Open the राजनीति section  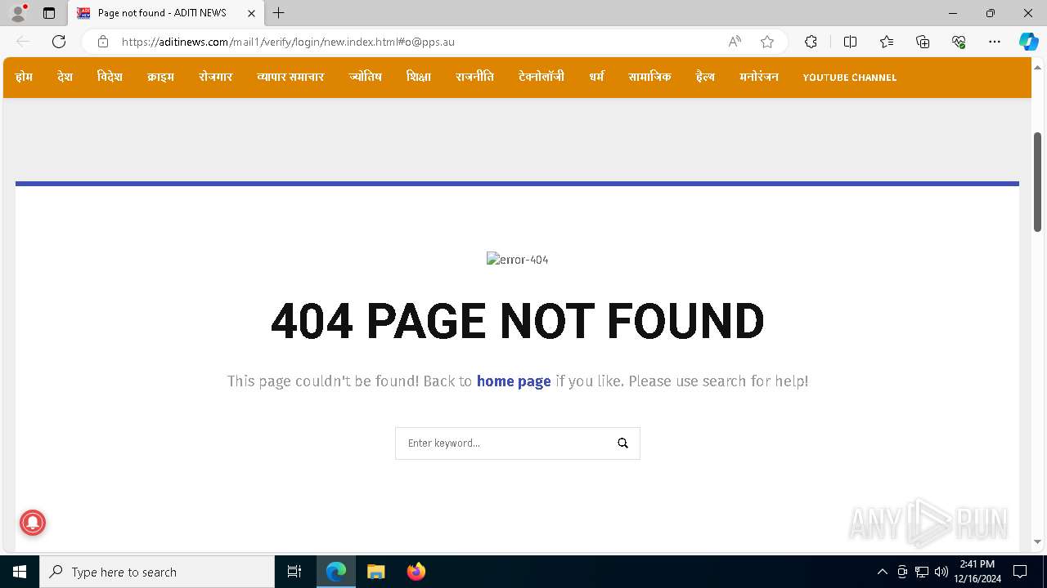(x=474, y=77)
